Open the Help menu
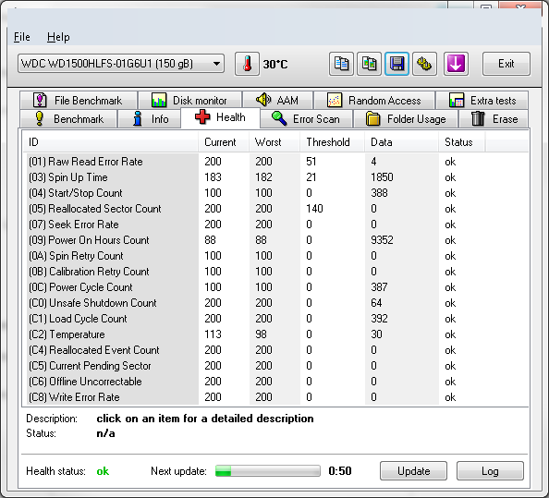 [x=58, y=37]
